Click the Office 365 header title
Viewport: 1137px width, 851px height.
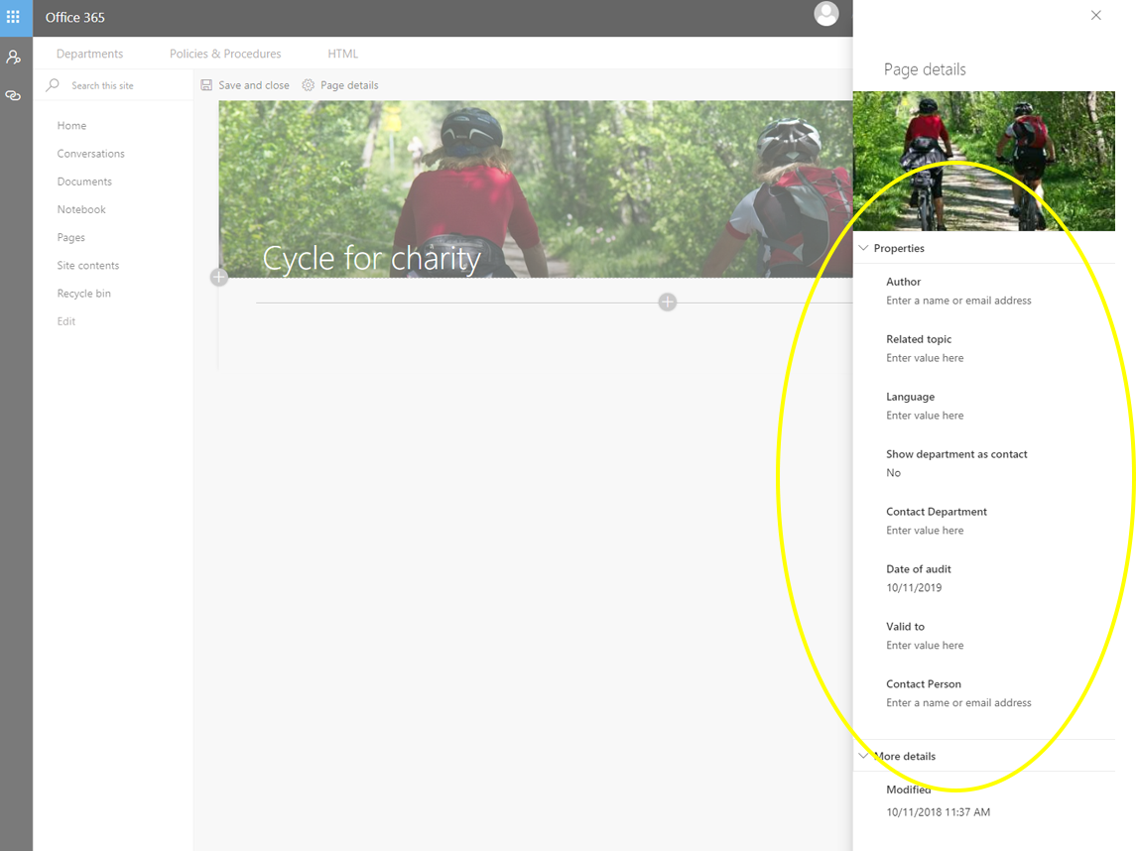coord(74,18)
